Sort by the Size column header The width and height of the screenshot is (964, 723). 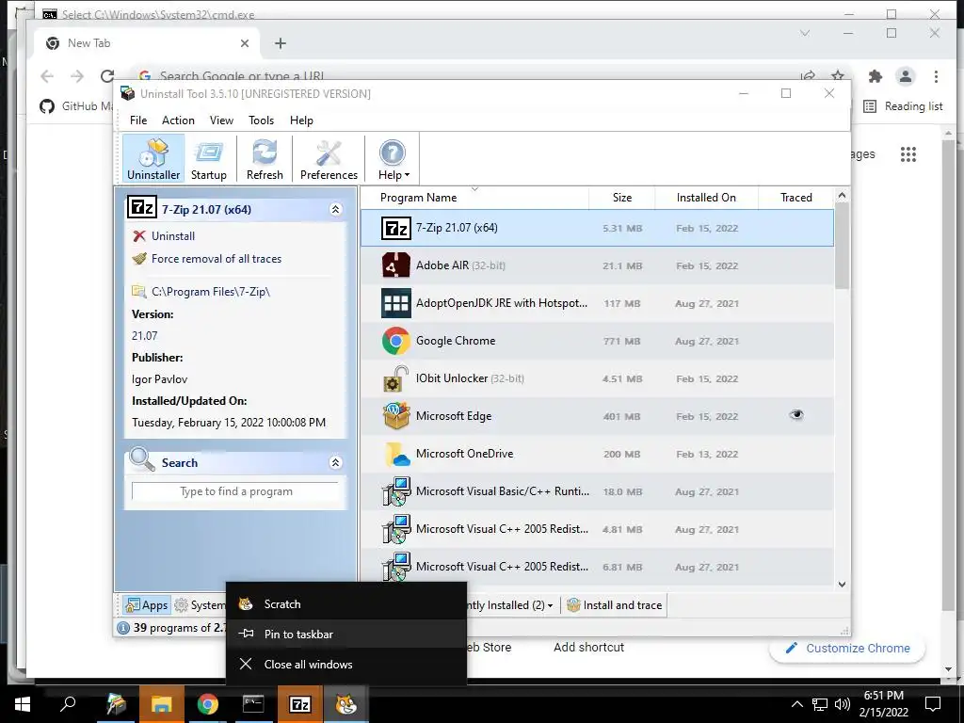pos(622,198)
